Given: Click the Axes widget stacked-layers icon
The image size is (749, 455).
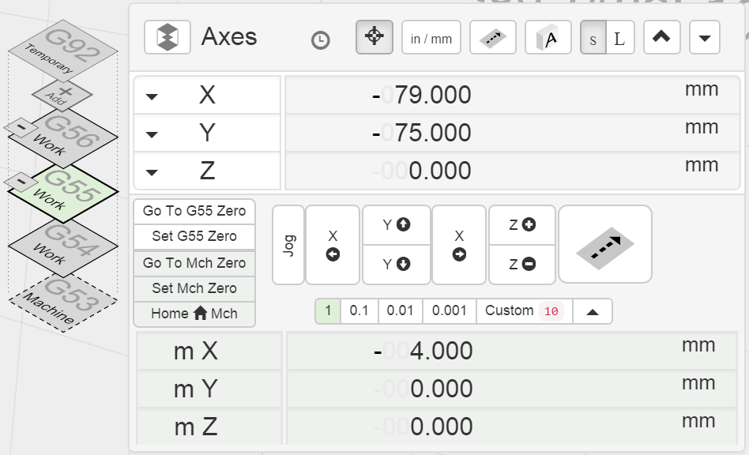Looking at the screenshot, I should point(167,37).
